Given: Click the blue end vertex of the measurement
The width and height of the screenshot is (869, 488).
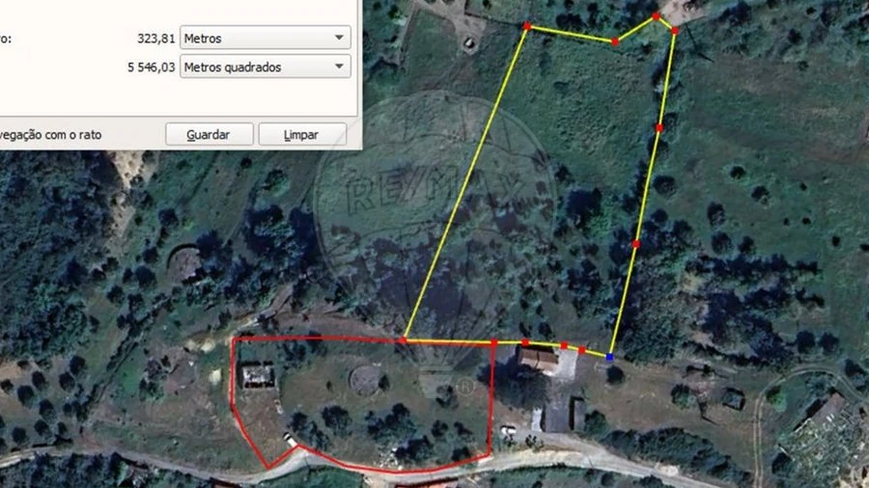Looking at the screenshot, I should pos(609,358).
